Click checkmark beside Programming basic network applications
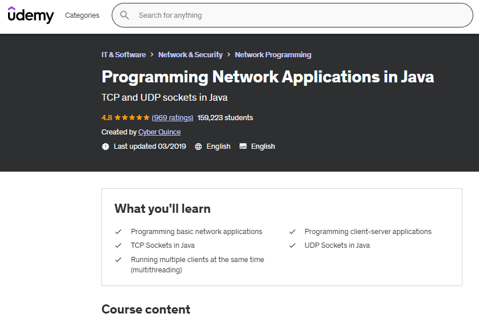The width and height of the screenshot is (479, 329). point(118,232)
